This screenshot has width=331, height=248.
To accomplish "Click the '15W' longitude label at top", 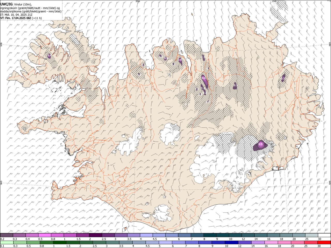I will click(x=274, y=1).
